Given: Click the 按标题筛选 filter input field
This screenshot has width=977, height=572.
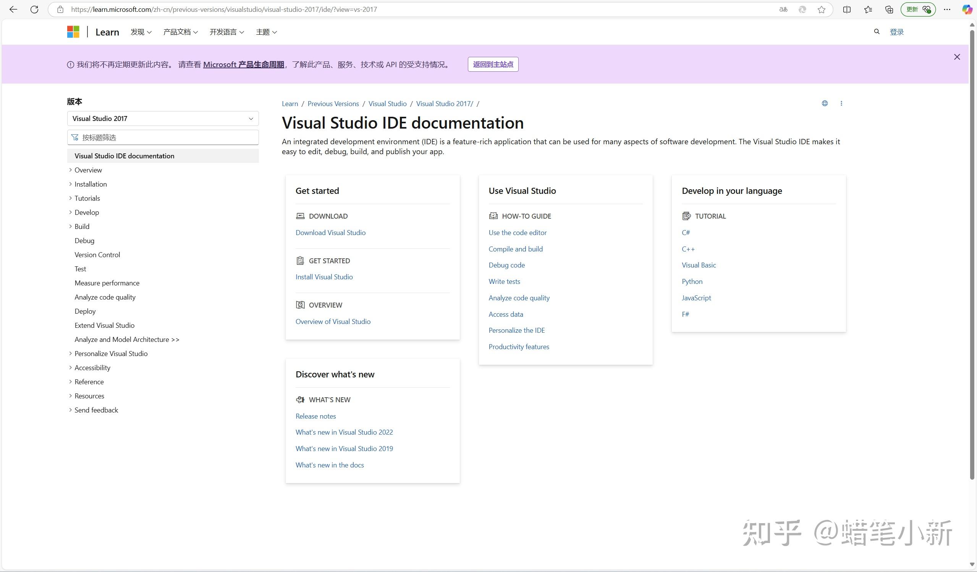Looking at the screenshot, I should pos(163,137).
